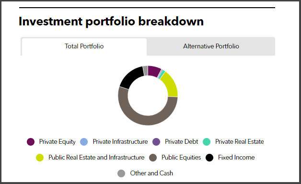301x184 pixels.
Task: Click the Private Real Estate legend label
Action: [x=239, y=142]
